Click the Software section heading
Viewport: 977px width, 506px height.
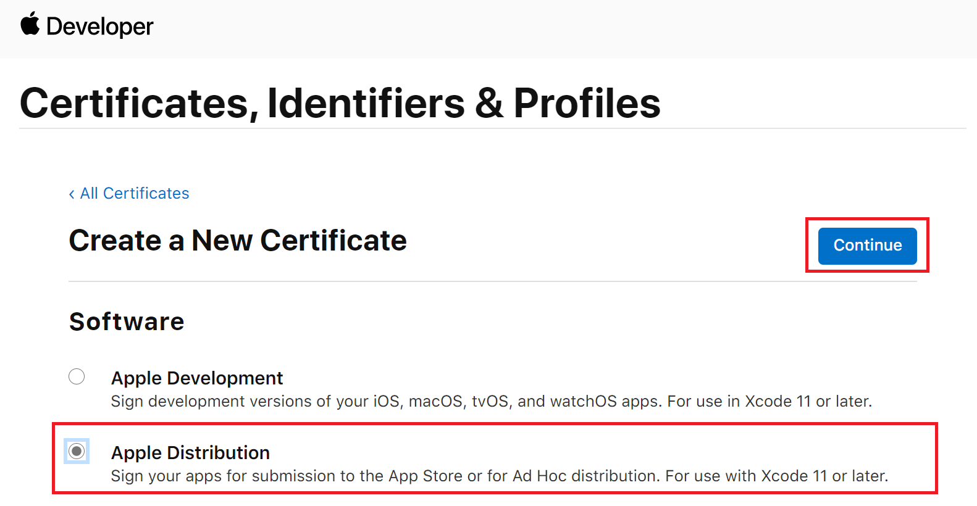click(127, 321)
